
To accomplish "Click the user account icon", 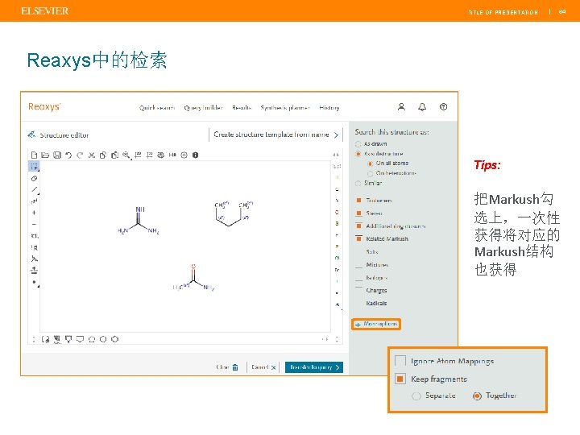I will click(x=401, y=107).
